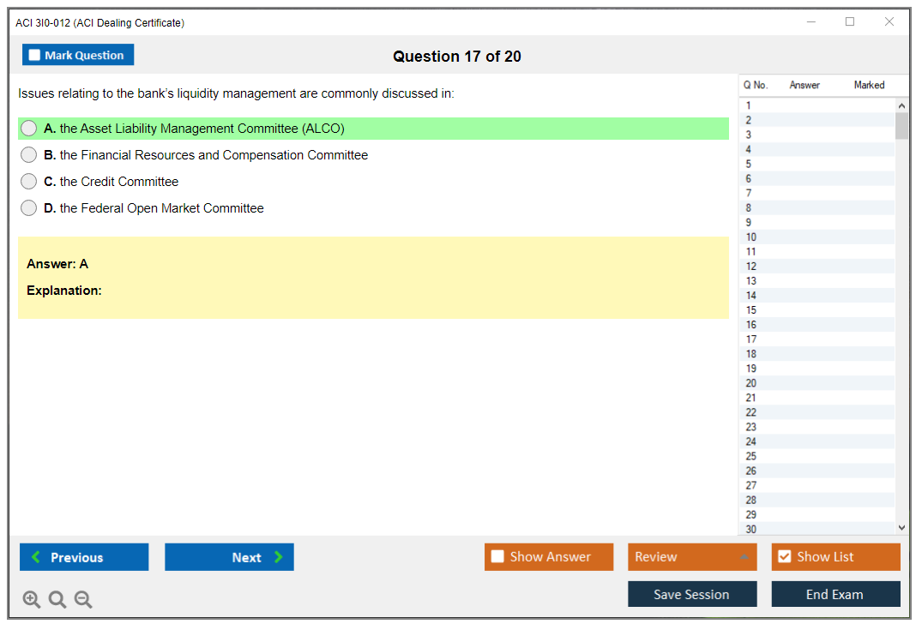Screen dimensions: 922x630
Task: Jump to question 17 in the list
Action: click(x=751, y=339)
